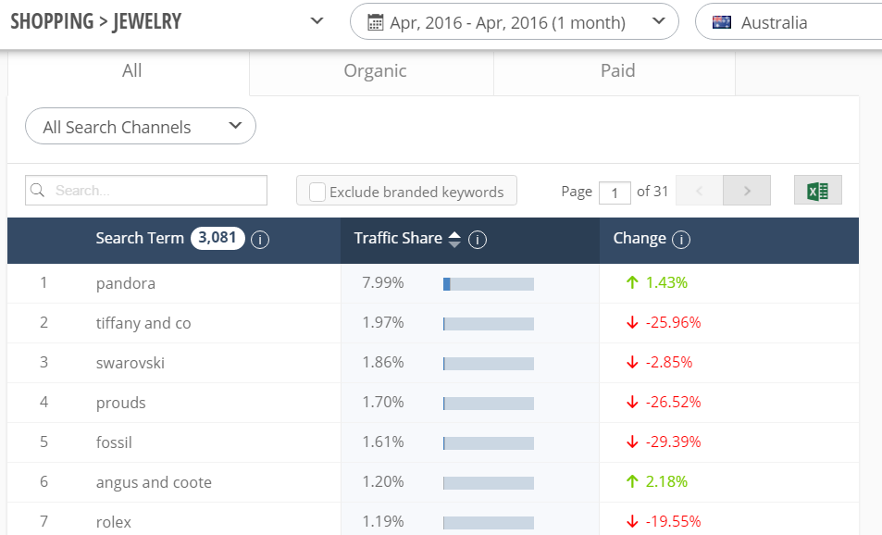Click the 1.61% traffic share value
This screenshot has width=882, height=535.
coord(383,442)
